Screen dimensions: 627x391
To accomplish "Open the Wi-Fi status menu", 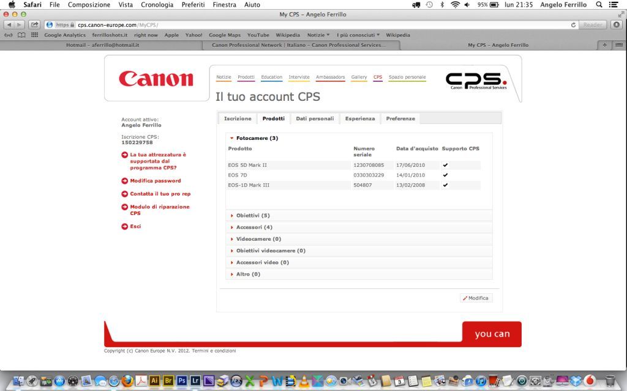I will (455, 5).
